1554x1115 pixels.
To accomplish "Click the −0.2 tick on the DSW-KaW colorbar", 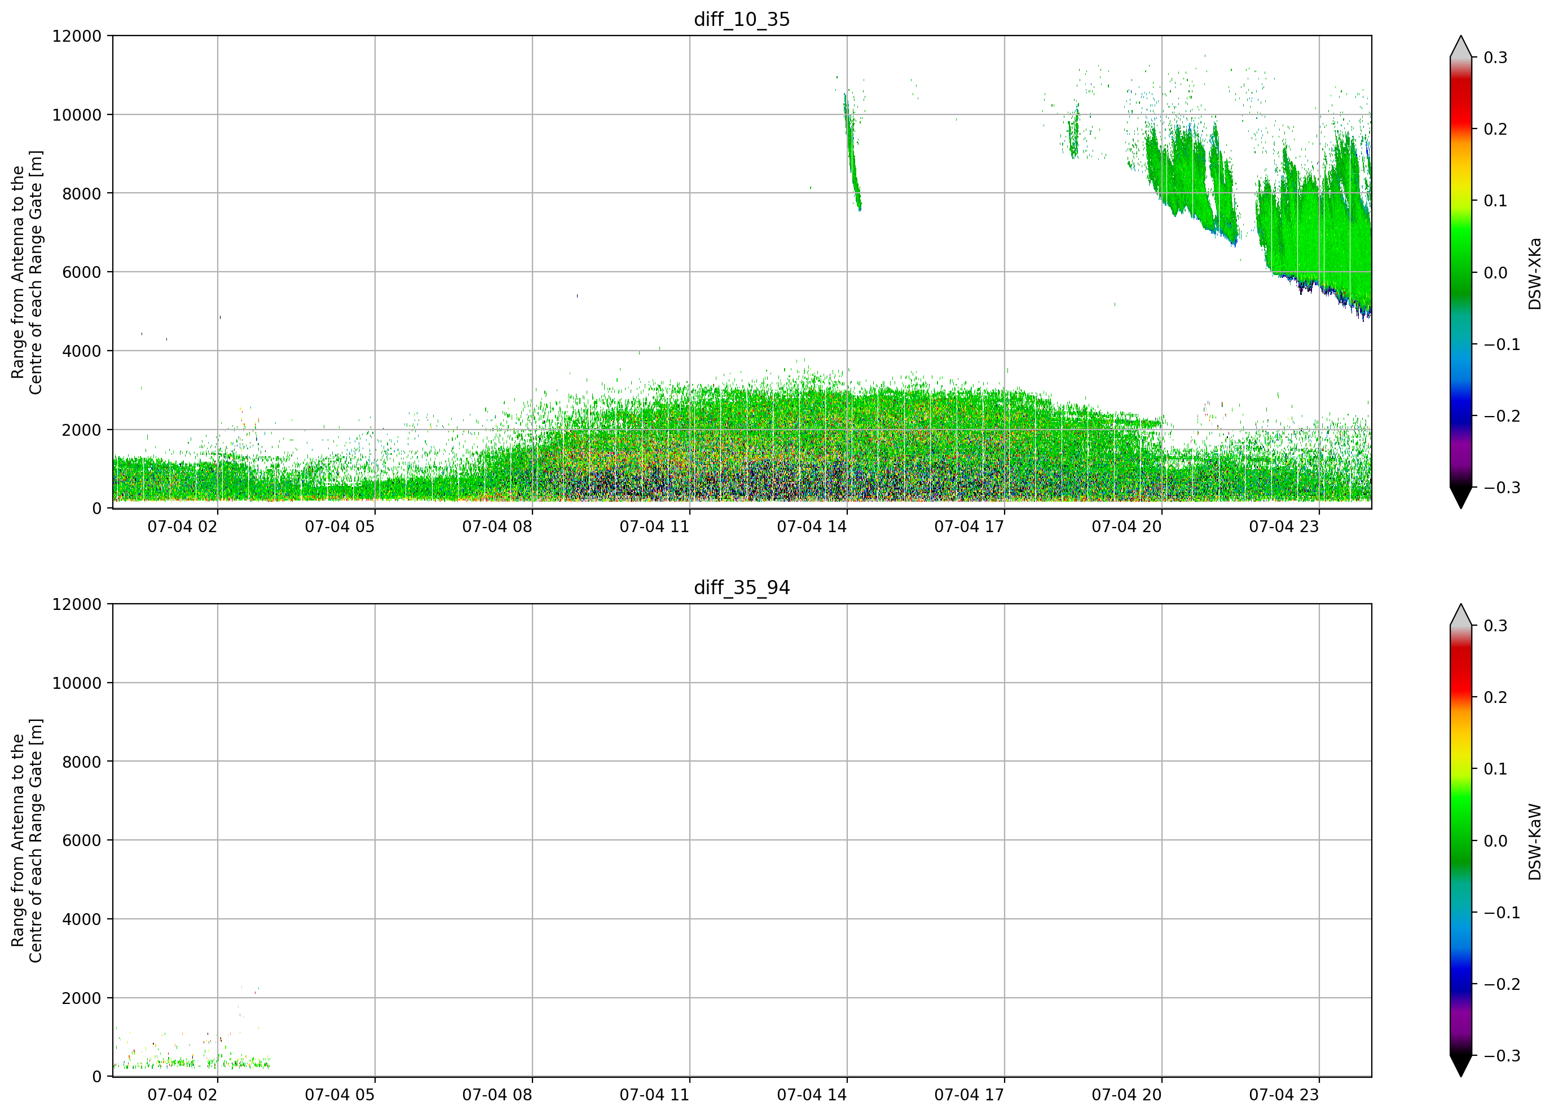I will tap(1502, 984).
